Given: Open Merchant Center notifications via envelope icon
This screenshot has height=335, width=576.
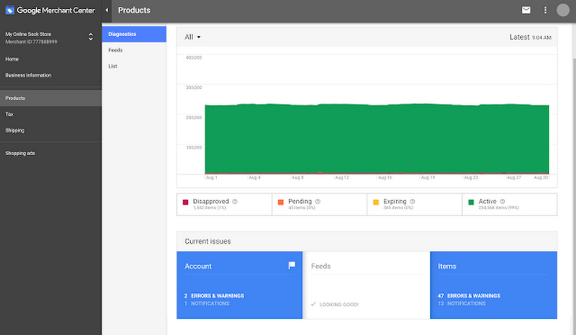Looking at the screenshot, I should tap(526, 10).
